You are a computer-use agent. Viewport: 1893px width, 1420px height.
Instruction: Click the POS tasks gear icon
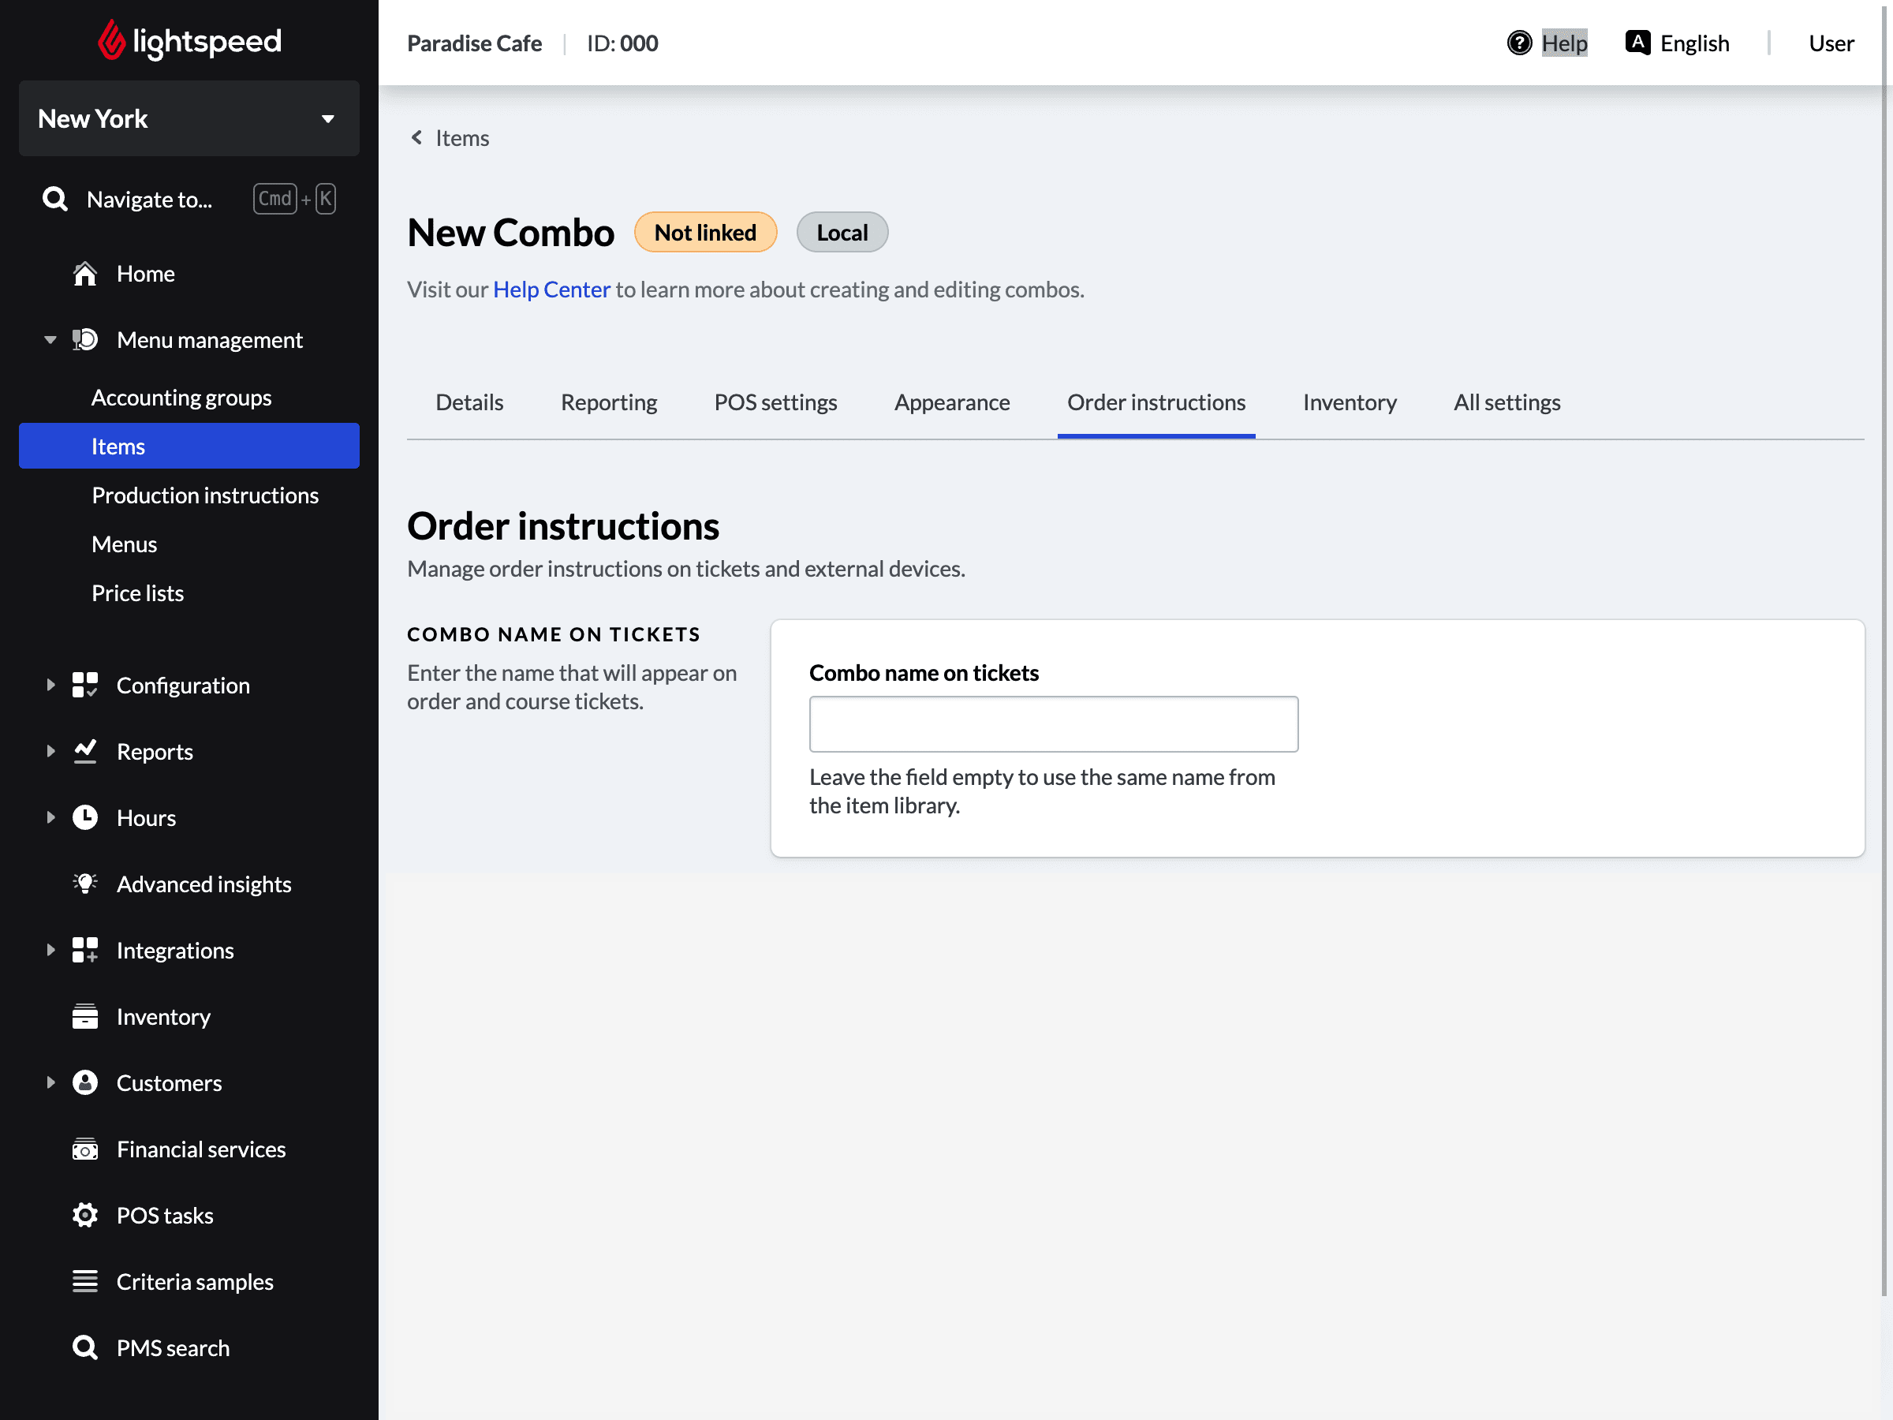84,1215
